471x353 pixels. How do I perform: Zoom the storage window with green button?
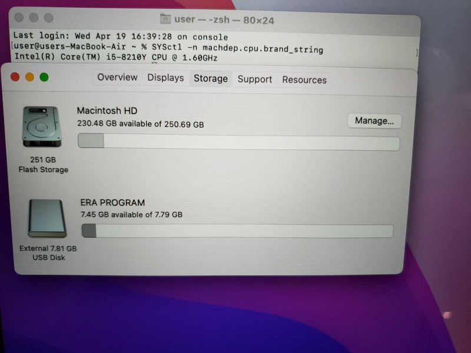(x=44, y=77)
